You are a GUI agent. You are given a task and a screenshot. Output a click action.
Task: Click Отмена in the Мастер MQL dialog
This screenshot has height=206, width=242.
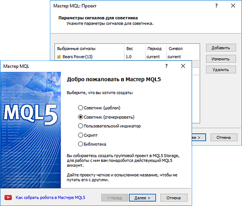pyautogui.click(x=174, y=198)
